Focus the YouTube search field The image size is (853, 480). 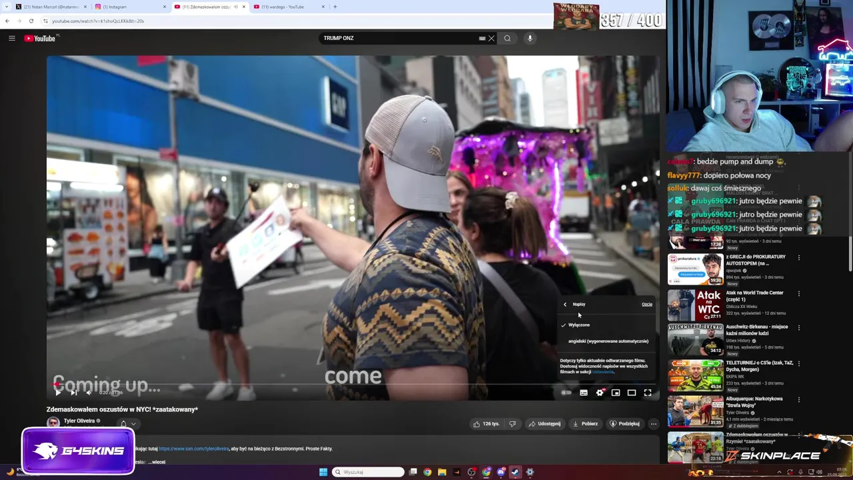point(400,38)
